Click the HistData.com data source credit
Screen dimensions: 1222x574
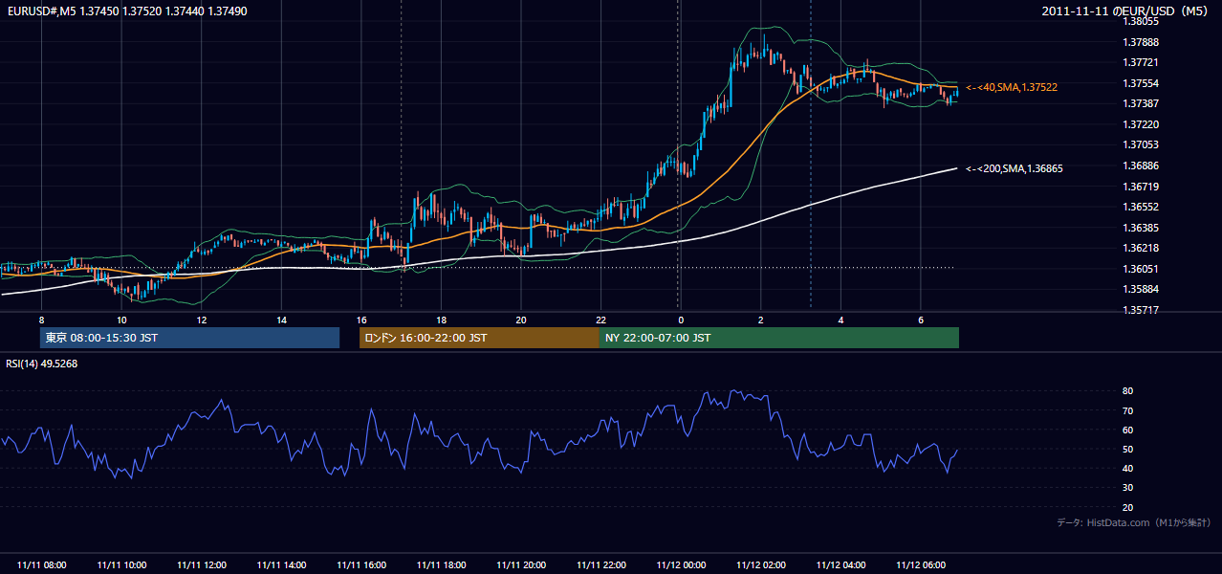coord(1134,522)
